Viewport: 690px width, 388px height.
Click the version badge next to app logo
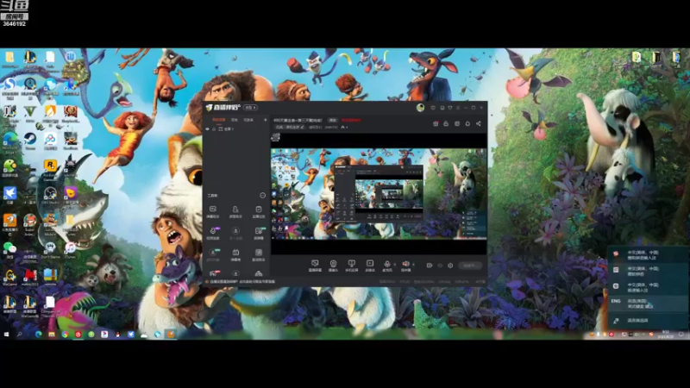250,107
